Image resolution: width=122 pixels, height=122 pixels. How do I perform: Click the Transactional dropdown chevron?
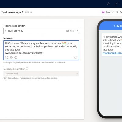click(x=77, y=74)
